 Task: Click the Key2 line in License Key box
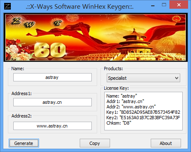click(143, 118)
